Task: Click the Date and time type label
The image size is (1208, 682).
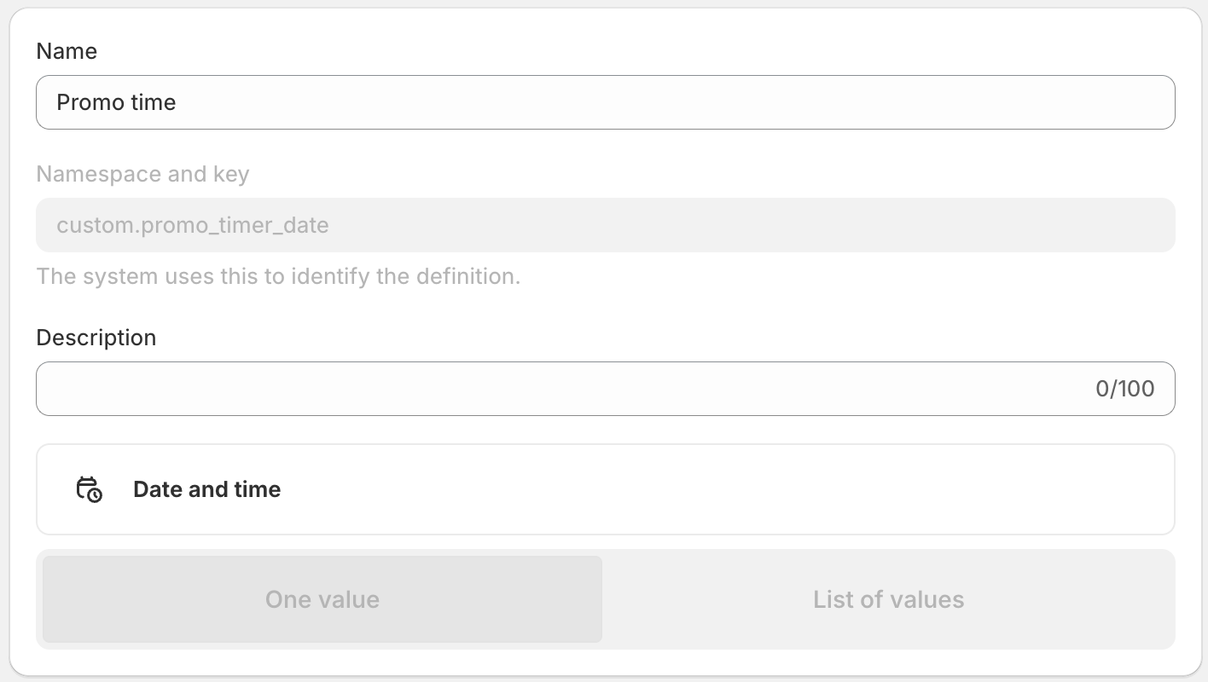Action: coord(206,489)
